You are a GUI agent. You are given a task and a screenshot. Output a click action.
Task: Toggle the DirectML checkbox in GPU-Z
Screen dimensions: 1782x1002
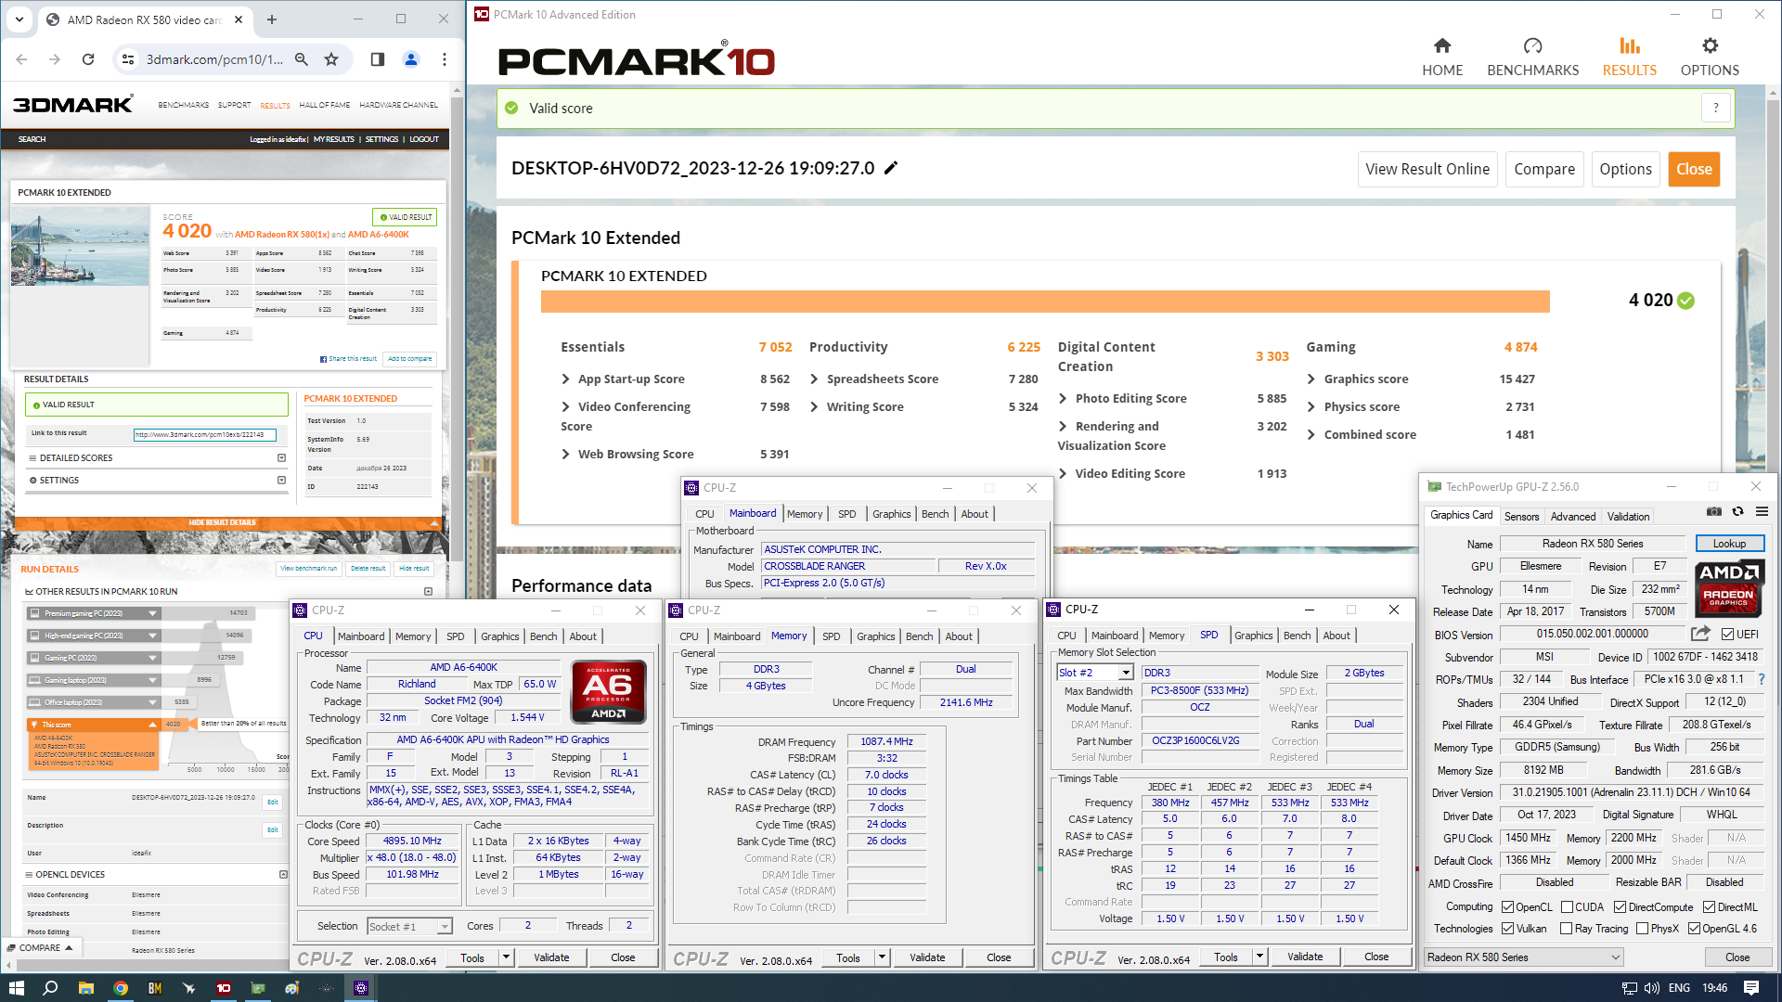pos(1709,907)
